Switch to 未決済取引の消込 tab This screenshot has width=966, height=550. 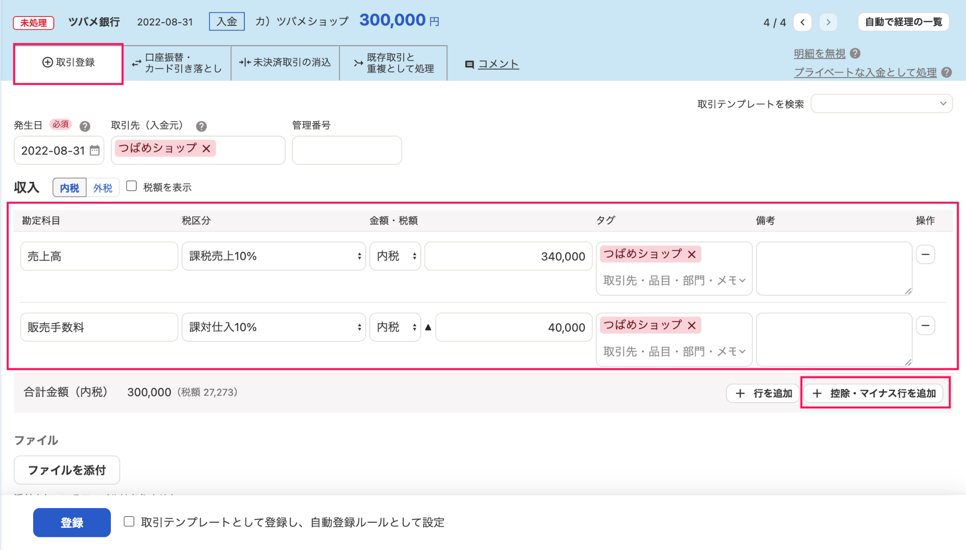(285, 63)
